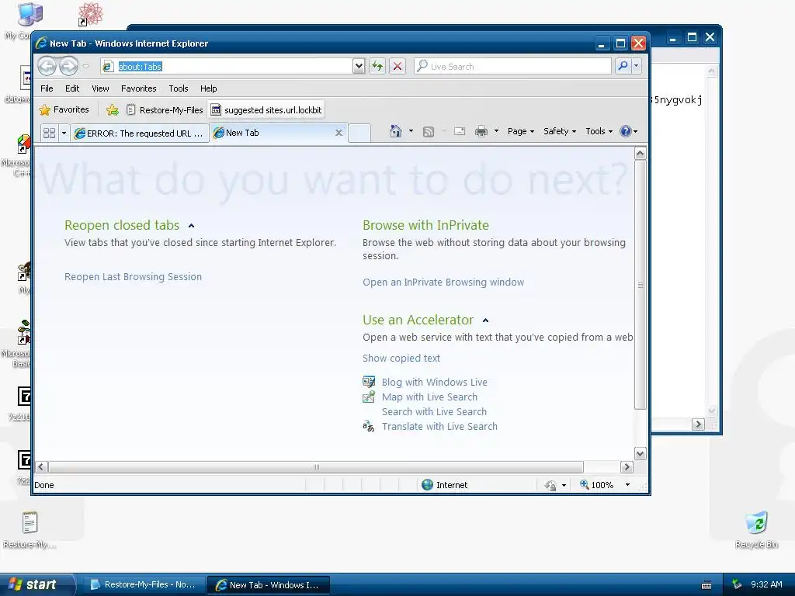795x596 pixels.
Task: Open the File menu
Action: pyautogui.click(x=47, y=88)
